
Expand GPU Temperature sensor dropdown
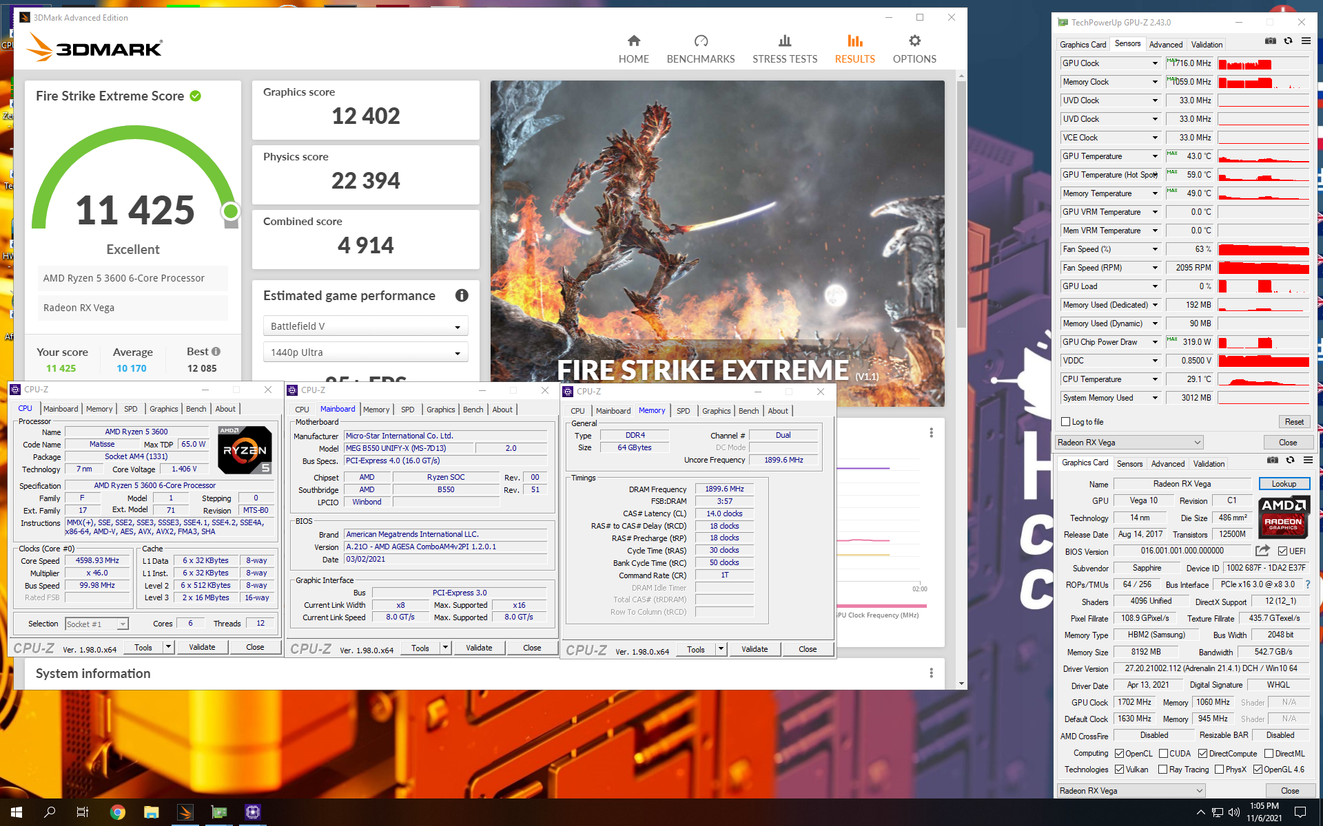pos(1155,156)
